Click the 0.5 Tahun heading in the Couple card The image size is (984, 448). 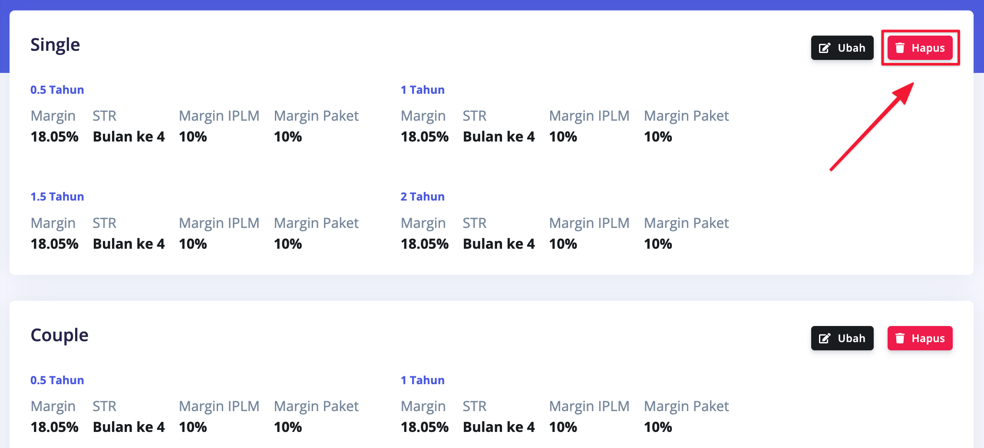pyautogui.click(x=57, y=380)
